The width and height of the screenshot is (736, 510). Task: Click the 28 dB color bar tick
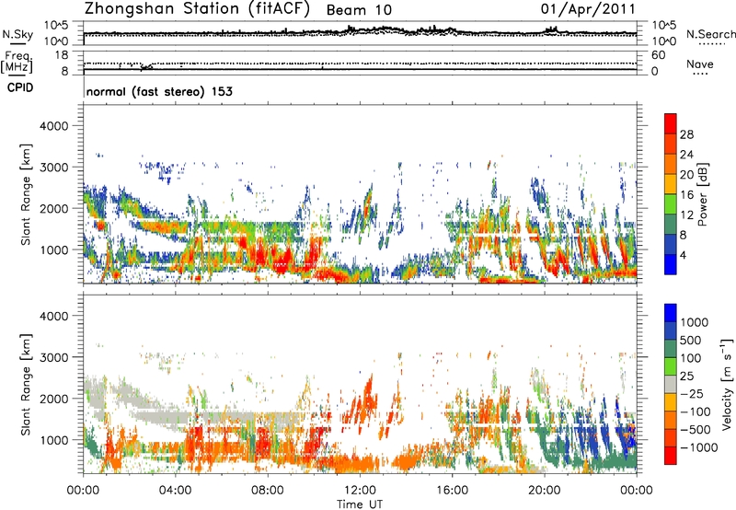686,134
